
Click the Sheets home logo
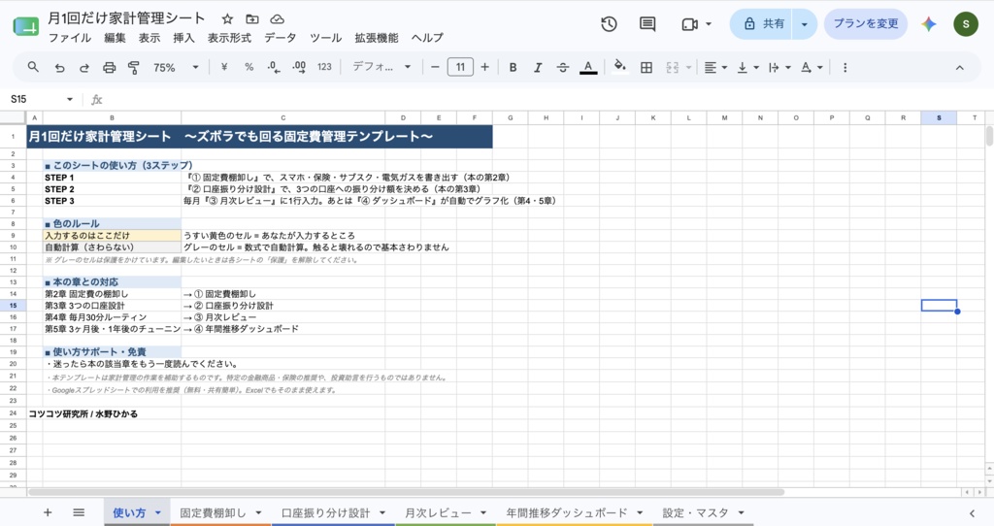(x=25, y=26)
